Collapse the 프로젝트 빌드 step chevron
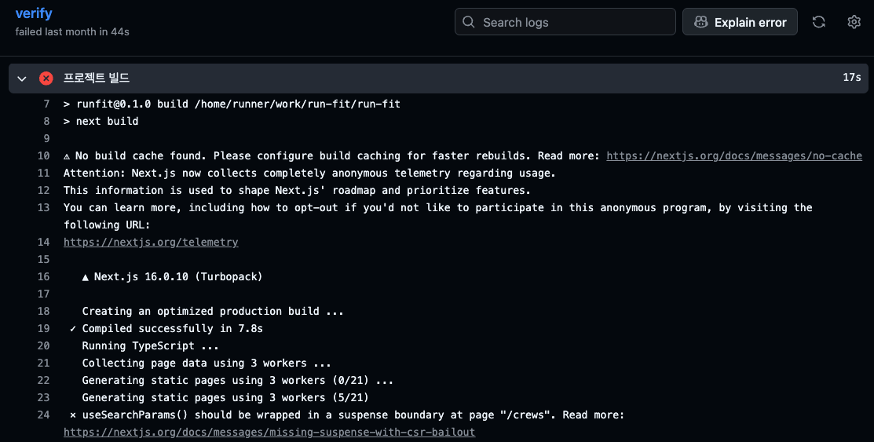874x442 pixels. tap(22, 79)
